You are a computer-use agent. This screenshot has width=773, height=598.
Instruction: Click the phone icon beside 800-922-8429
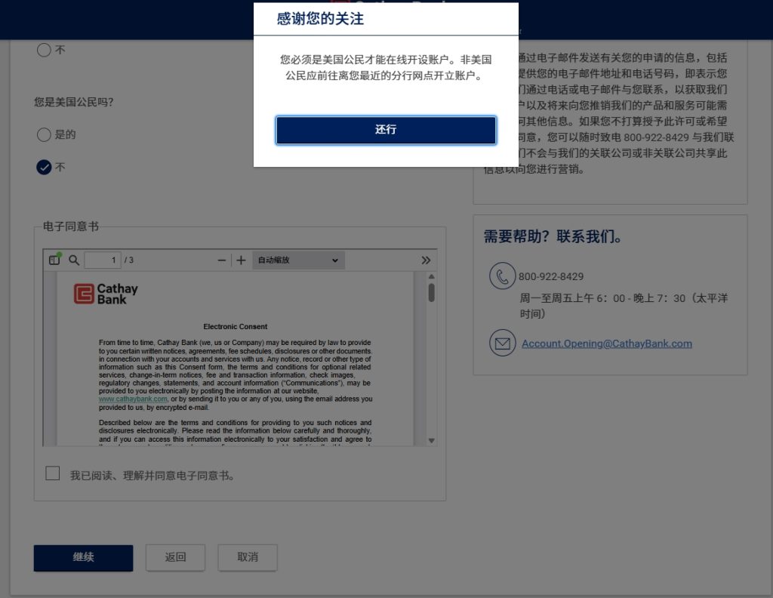(x=503, y=276)
